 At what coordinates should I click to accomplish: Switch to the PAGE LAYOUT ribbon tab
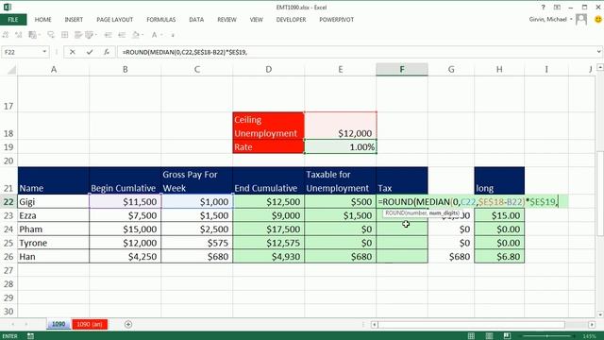click(x=115, y=19)
